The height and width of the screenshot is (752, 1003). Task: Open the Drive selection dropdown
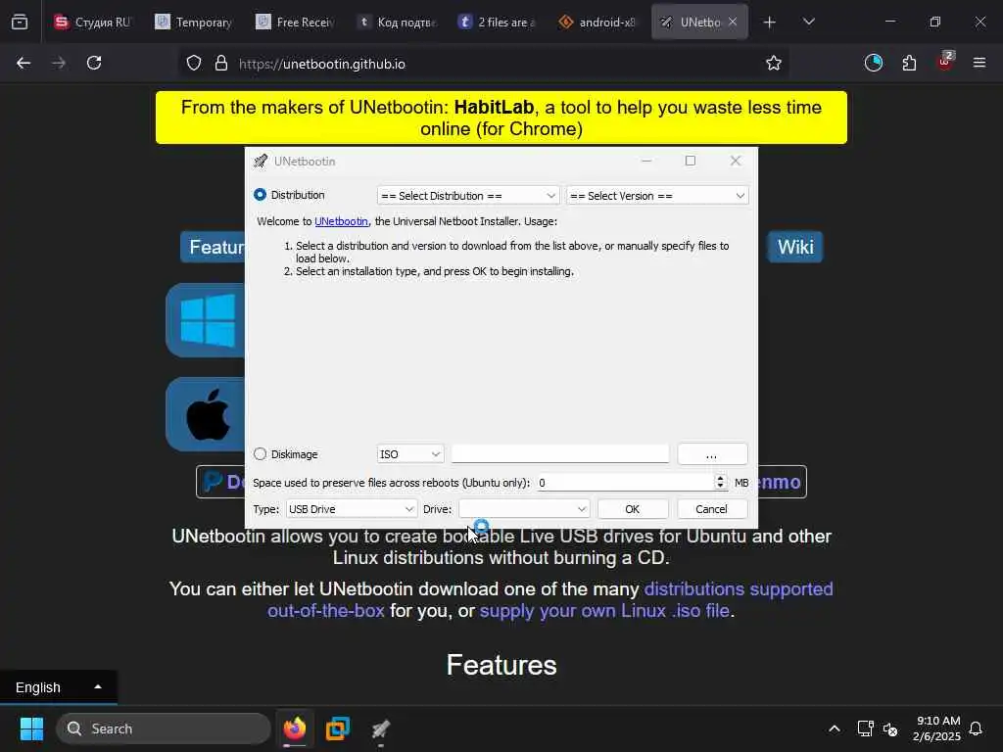(524, 509)
